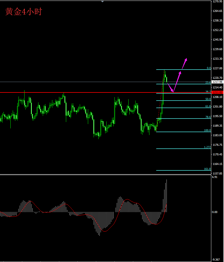Click the red price tag 1211.02
The width and height of the screenshot is (224, 262).
(218, 92)
